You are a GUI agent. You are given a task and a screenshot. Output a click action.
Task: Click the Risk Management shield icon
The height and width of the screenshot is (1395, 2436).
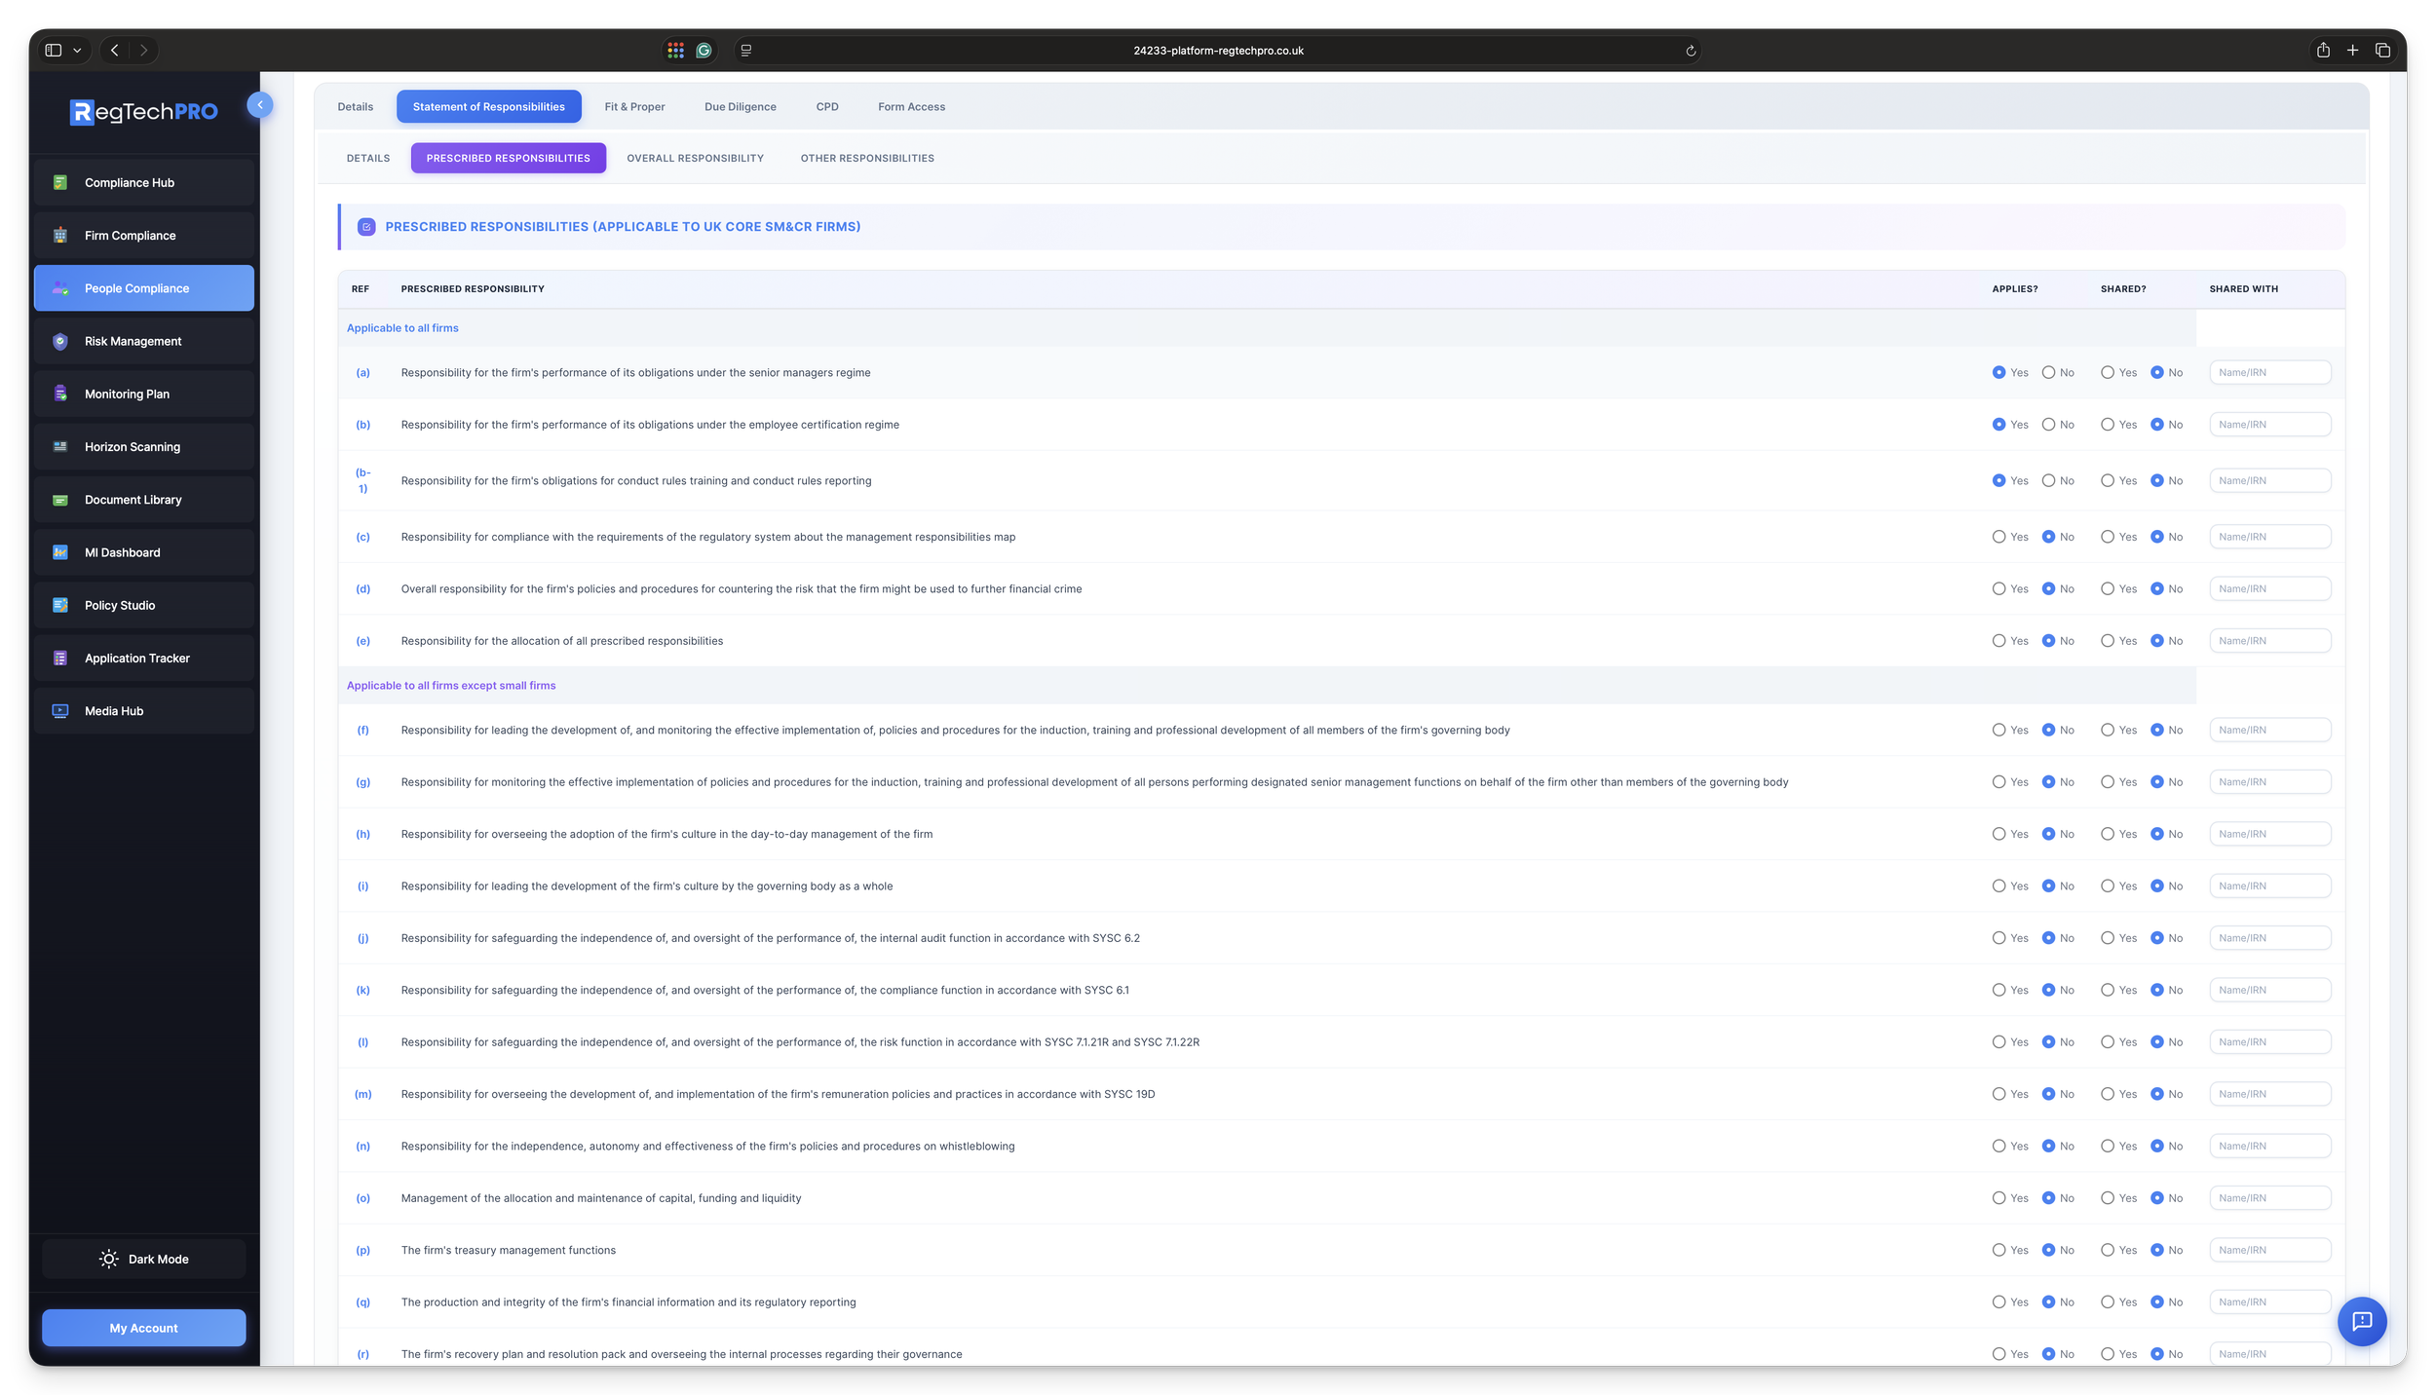tap(60, 341)
